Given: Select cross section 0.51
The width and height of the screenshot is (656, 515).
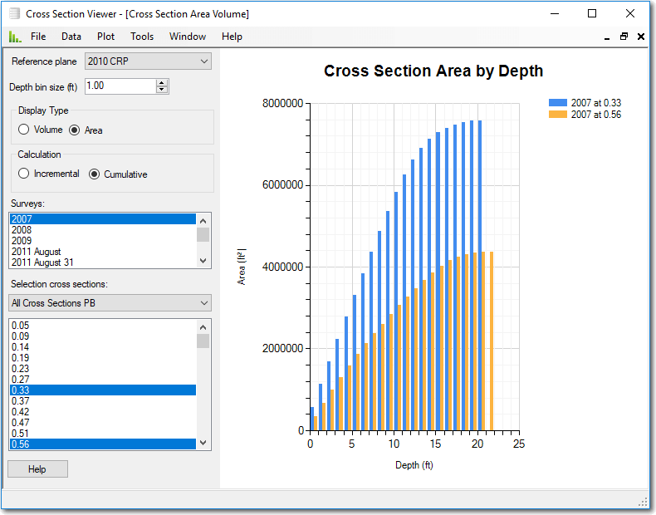Looking at the screenshot, I should pyautogui.click(x=103, y=434).
